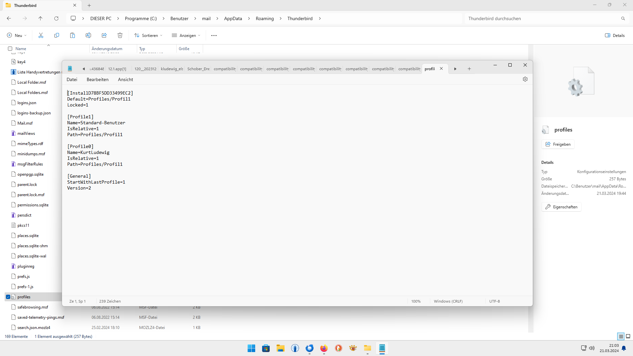Click the Eigenschaften button
The image size is (633, 356).
pyautogui.click(x=561, y=207)
